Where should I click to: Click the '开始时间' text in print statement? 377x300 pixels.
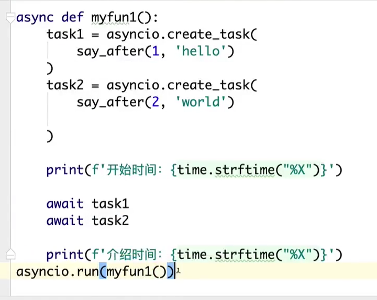pos(131,170)
